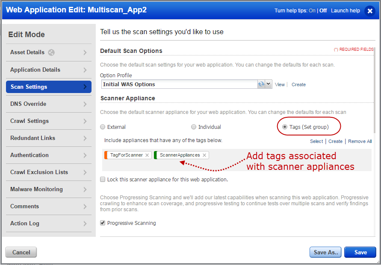Remove the TagForScanner tag with its X
This screenshot has width=381, height=265.
point(147,155)
